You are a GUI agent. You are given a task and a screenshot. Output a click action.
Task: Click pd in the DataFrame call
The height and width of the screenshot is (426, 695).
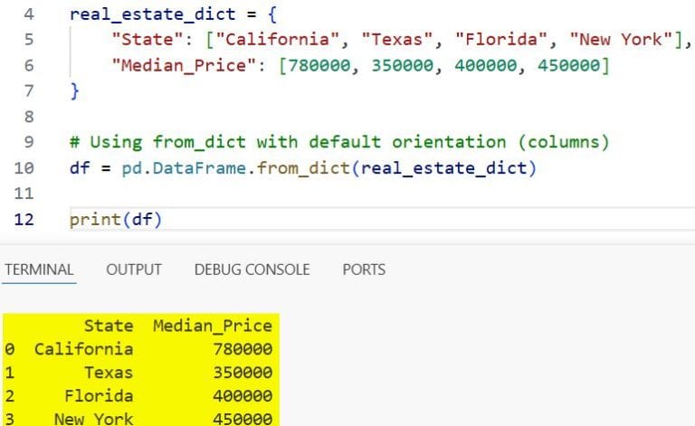point(132,168)
